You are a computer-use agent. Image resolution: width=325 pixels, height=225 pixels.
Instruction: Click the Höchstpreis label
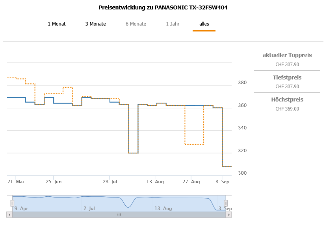click(287, 100)
